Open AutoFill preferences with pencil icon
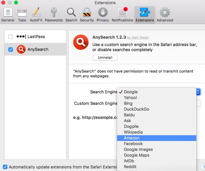Viewport: 205px width, 171px height. pyautogui.click(x=36, y=15)
